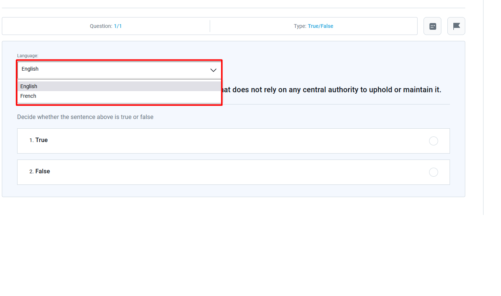The height and width of the screenshot is (296, 501).
Task: Click the blue "True/False" type text
Action: tap(320, 26)
